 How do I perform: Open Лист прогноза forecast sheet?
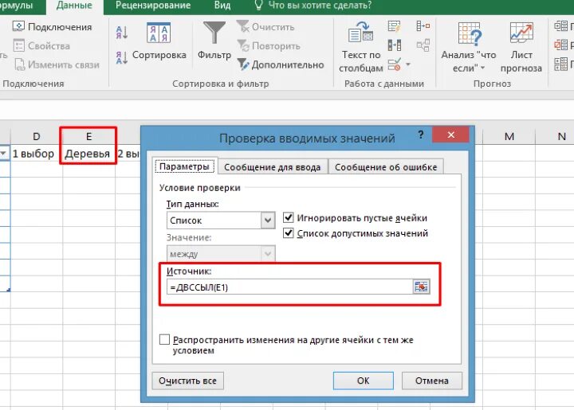coord(521,47)
